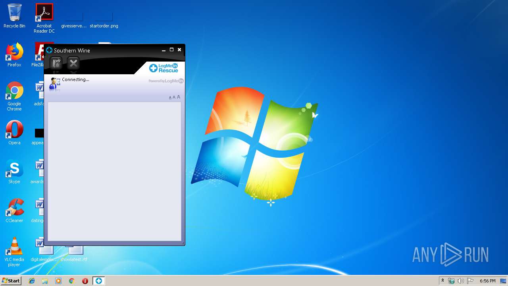Viewport: 508px width, 286px height.
Task: Show hidden tray icons arrow
Action: [443, 280]
